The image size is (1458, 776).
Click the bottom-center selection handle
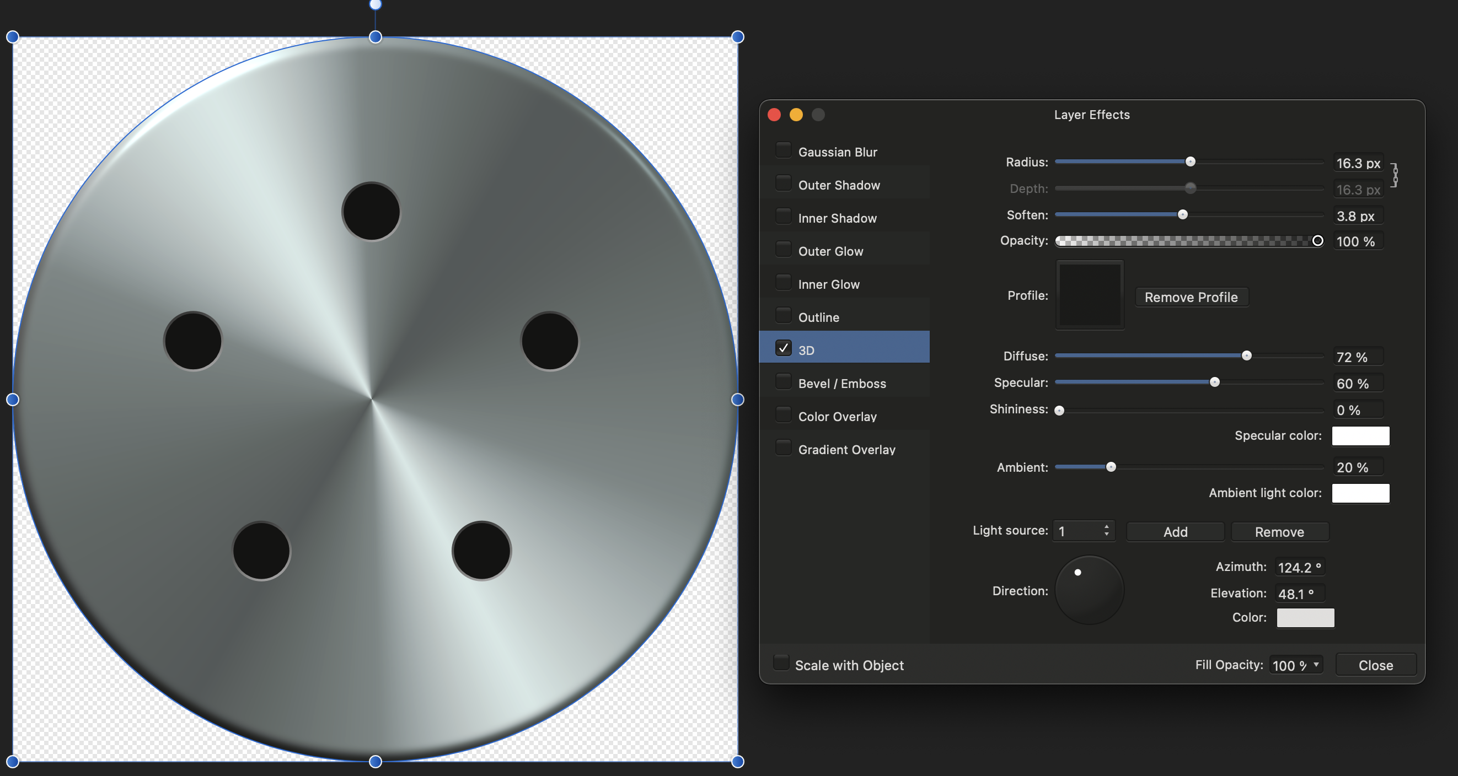[376, 761]
